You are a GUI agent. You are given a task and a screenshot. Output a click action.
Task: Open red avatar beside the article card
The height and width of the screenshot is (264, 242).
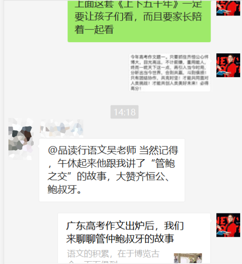(228, 225)
